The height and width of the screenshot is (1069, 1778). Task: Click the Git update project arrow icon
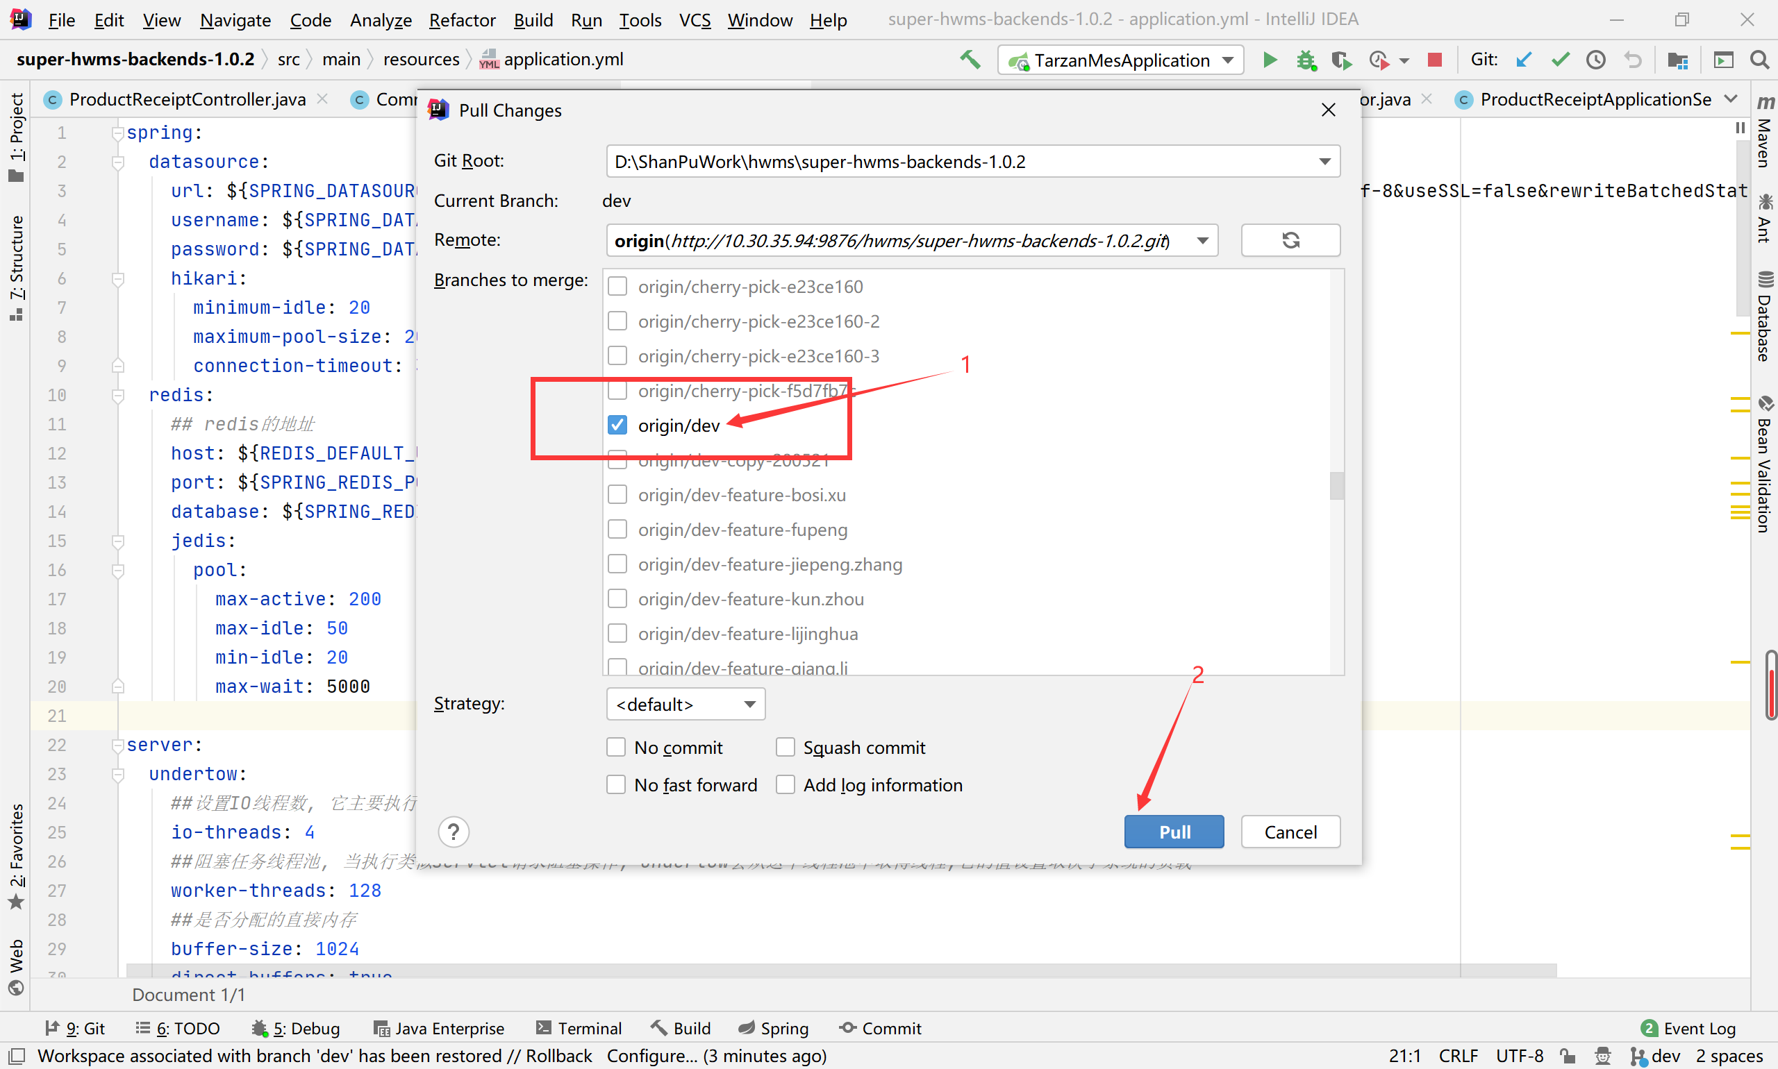(1524, 60)
